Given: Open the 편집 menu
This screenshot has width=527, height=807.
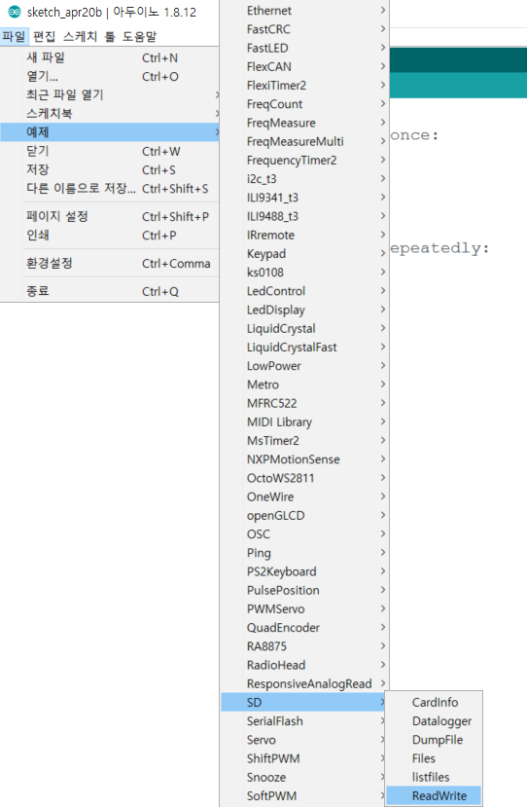Looking at the screenshot, I should pos(44,37).
